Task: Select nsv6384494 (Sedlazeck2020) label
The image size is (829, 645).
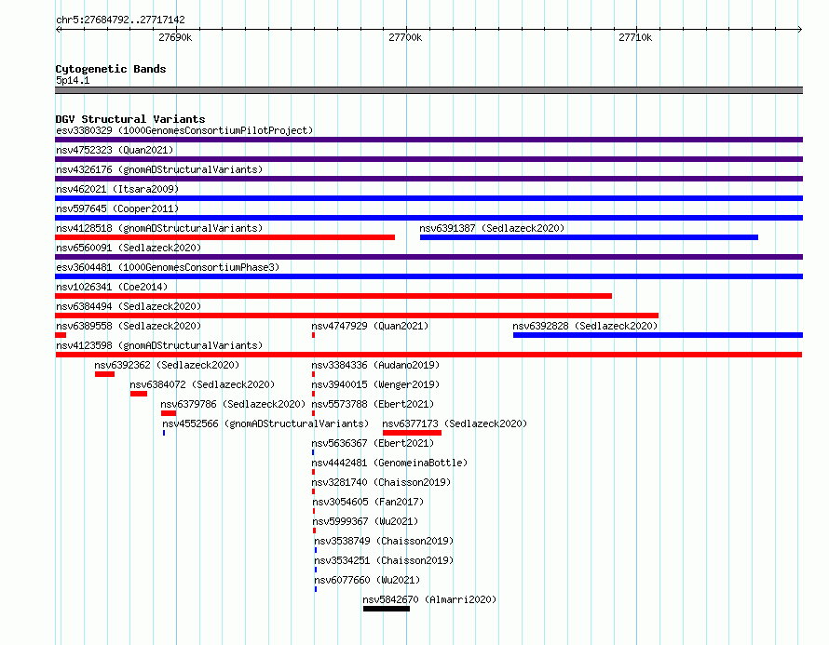Action: [129, 306]
